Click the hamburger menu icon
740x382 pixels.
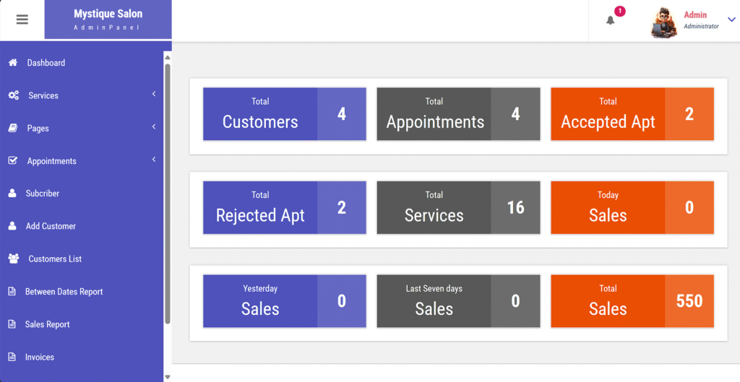pyautogui.click(x=22, y=19)
